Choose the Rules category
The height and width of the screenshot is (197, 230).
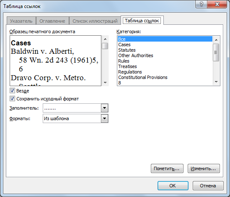pos(165,61)
